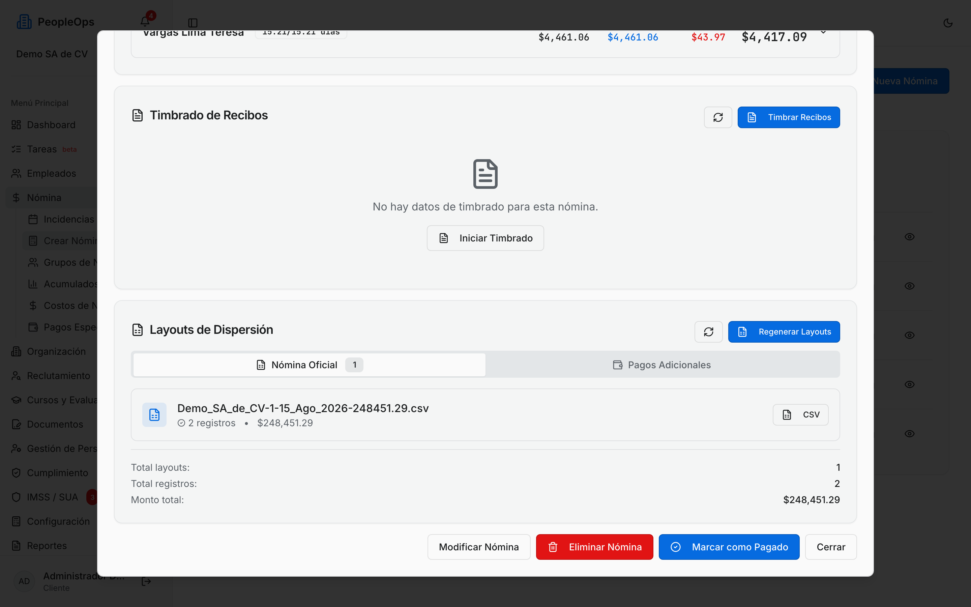The height and width of the screenshot is (607, 971).
Task: Toggle dark mode moon icon
Action: (x=948, y=23)
